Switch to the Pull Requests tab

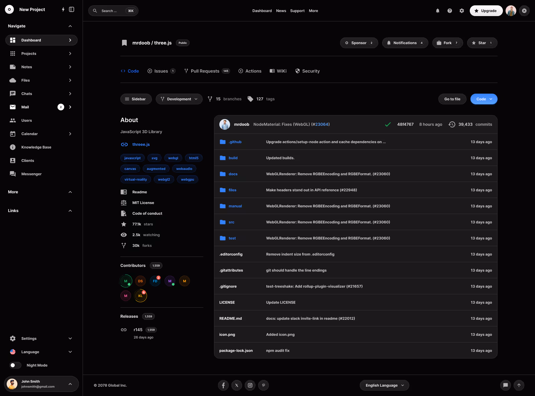click(x=207, y=71)
